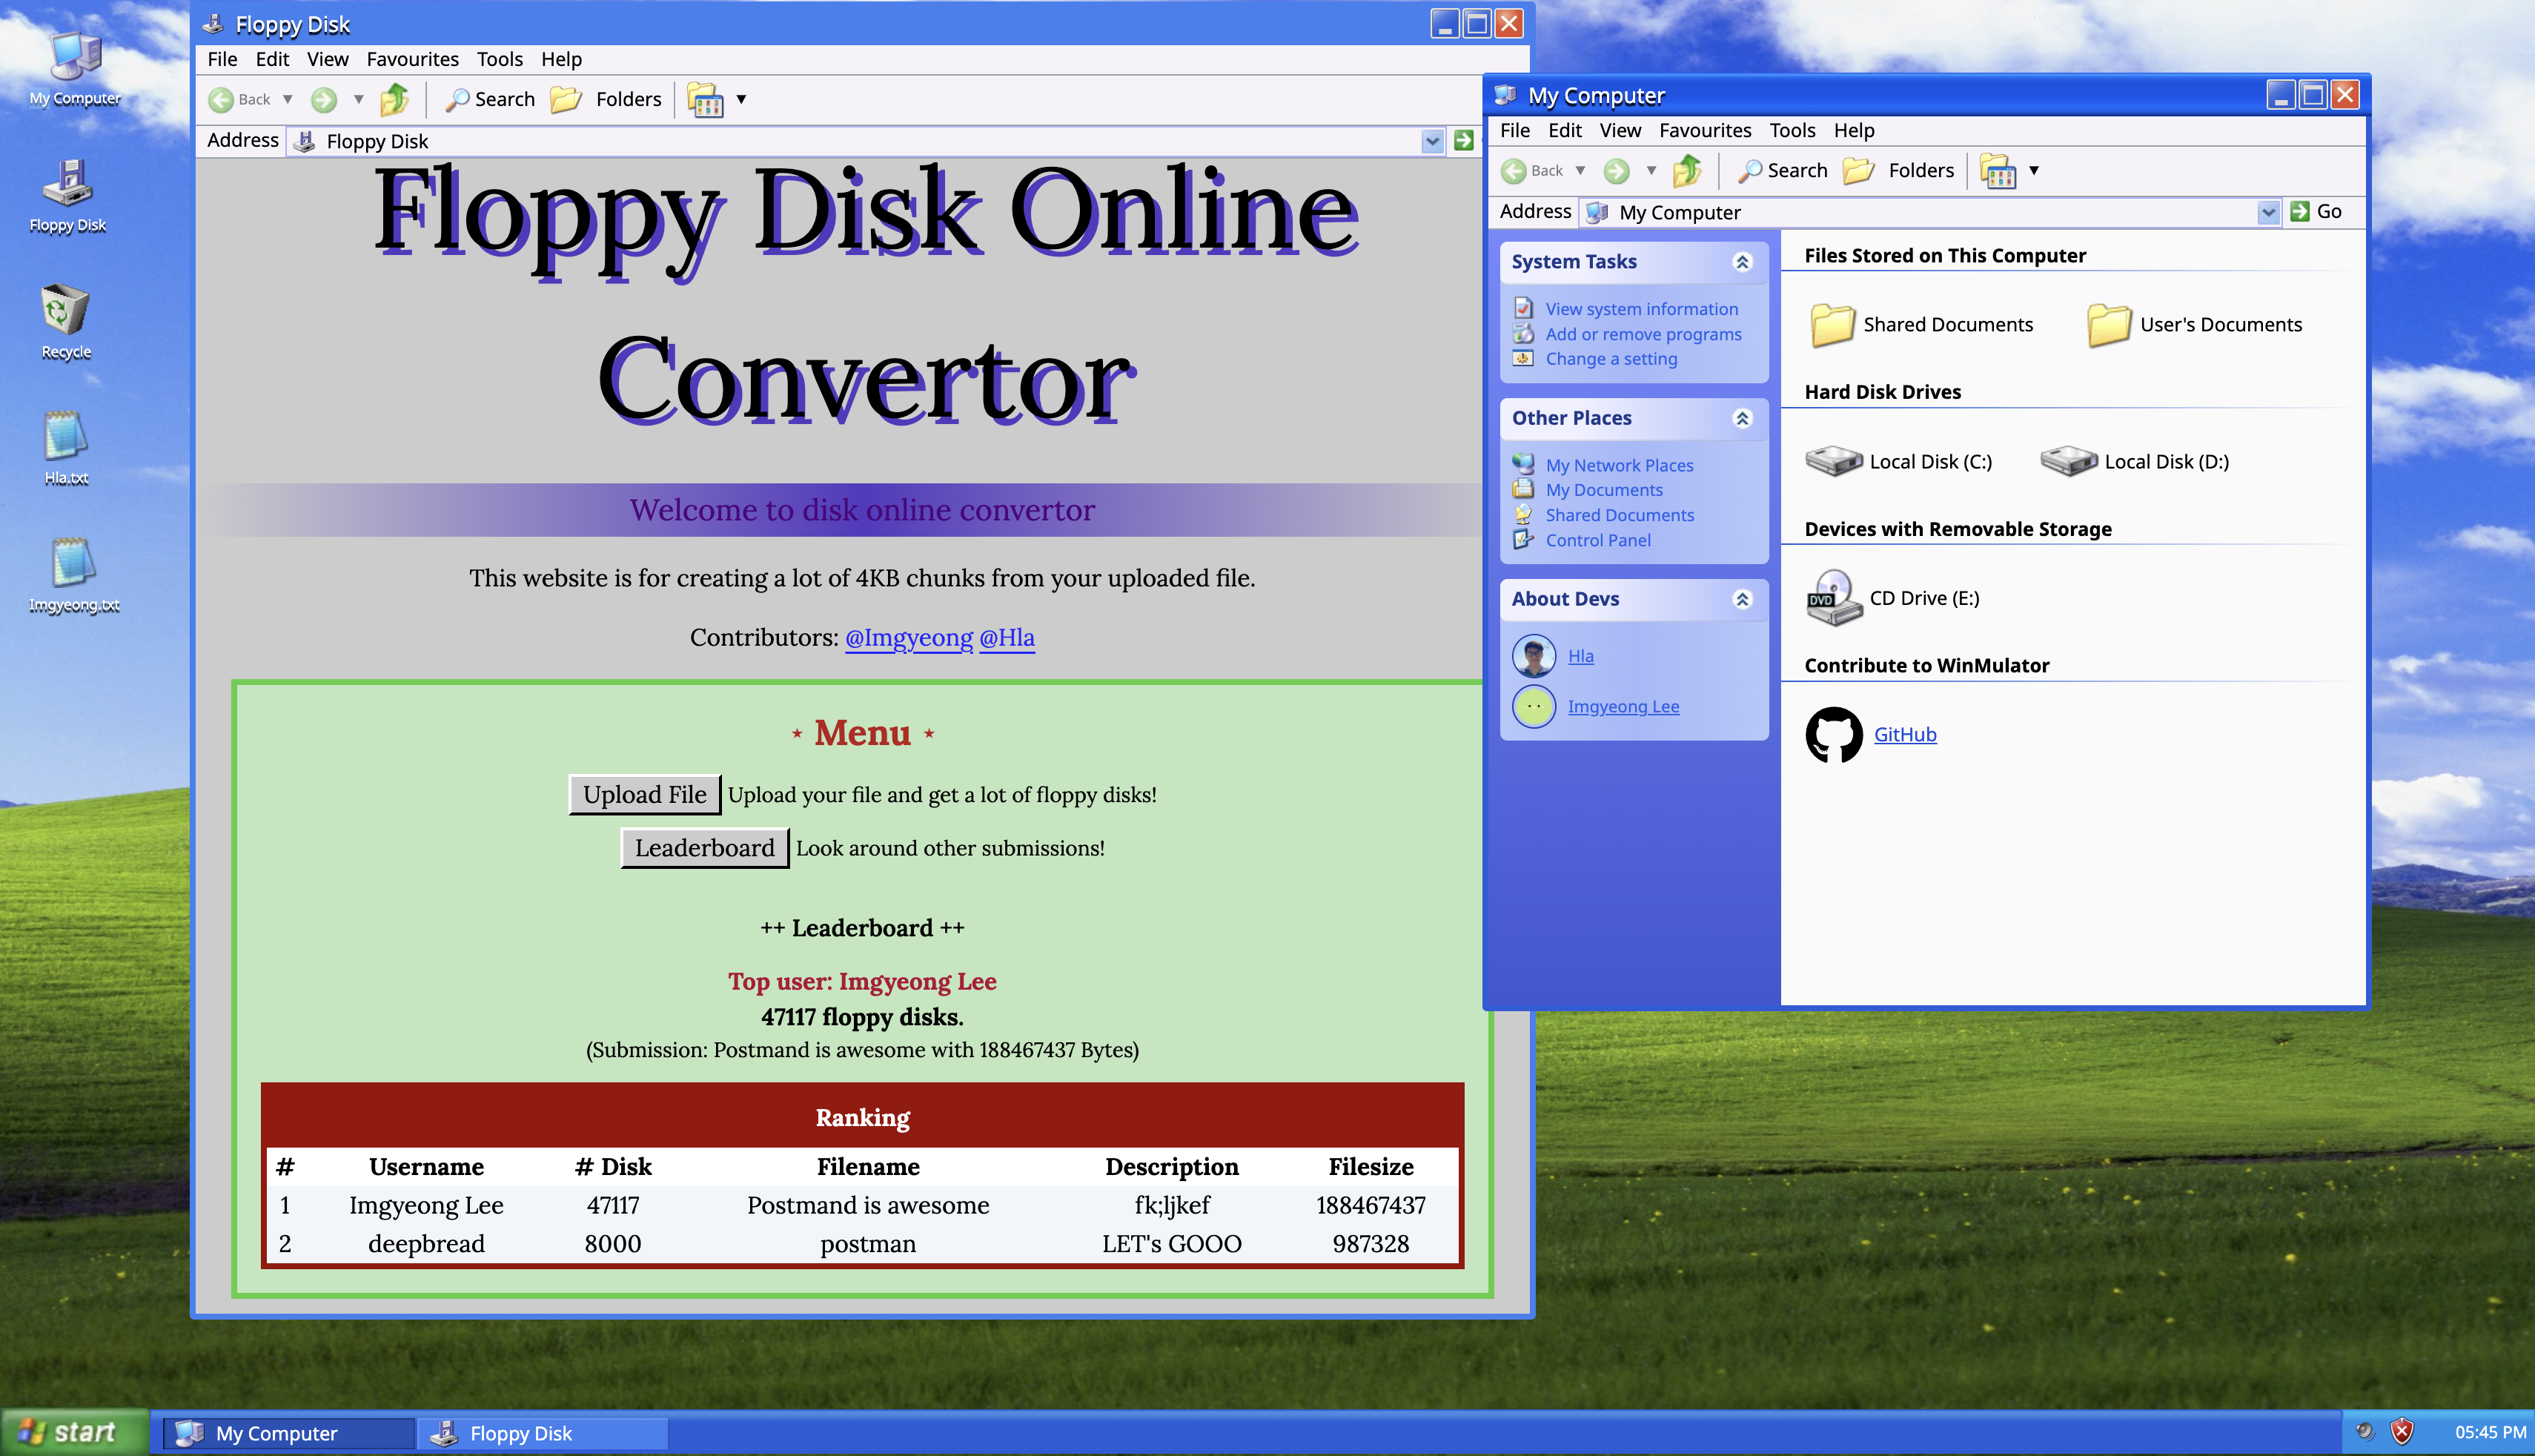The width and height of the screenshot is (2535, 1456).
Task: Click the GitHub octocat icon
Action: [x=1833, y=735]
